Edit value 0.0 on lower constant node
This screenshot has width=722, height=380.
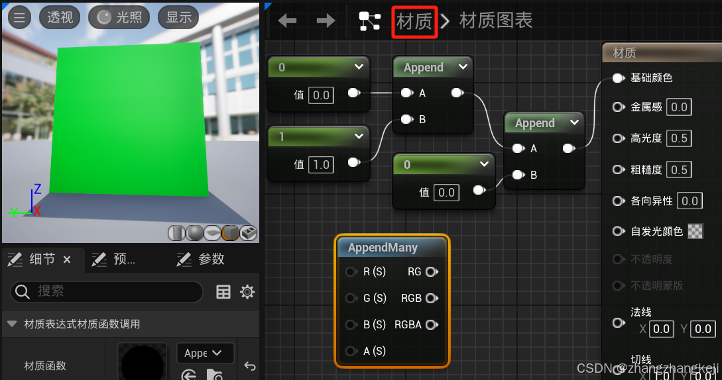point(446,192)
